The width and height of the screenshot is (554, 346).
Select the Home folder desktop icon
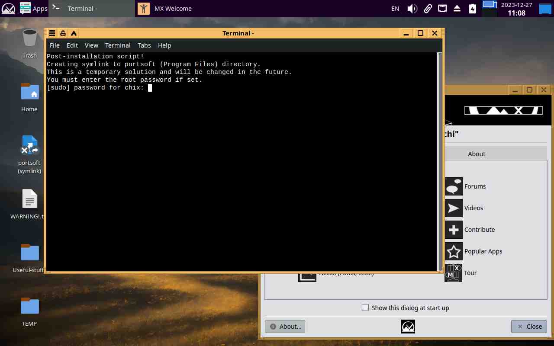29,97
